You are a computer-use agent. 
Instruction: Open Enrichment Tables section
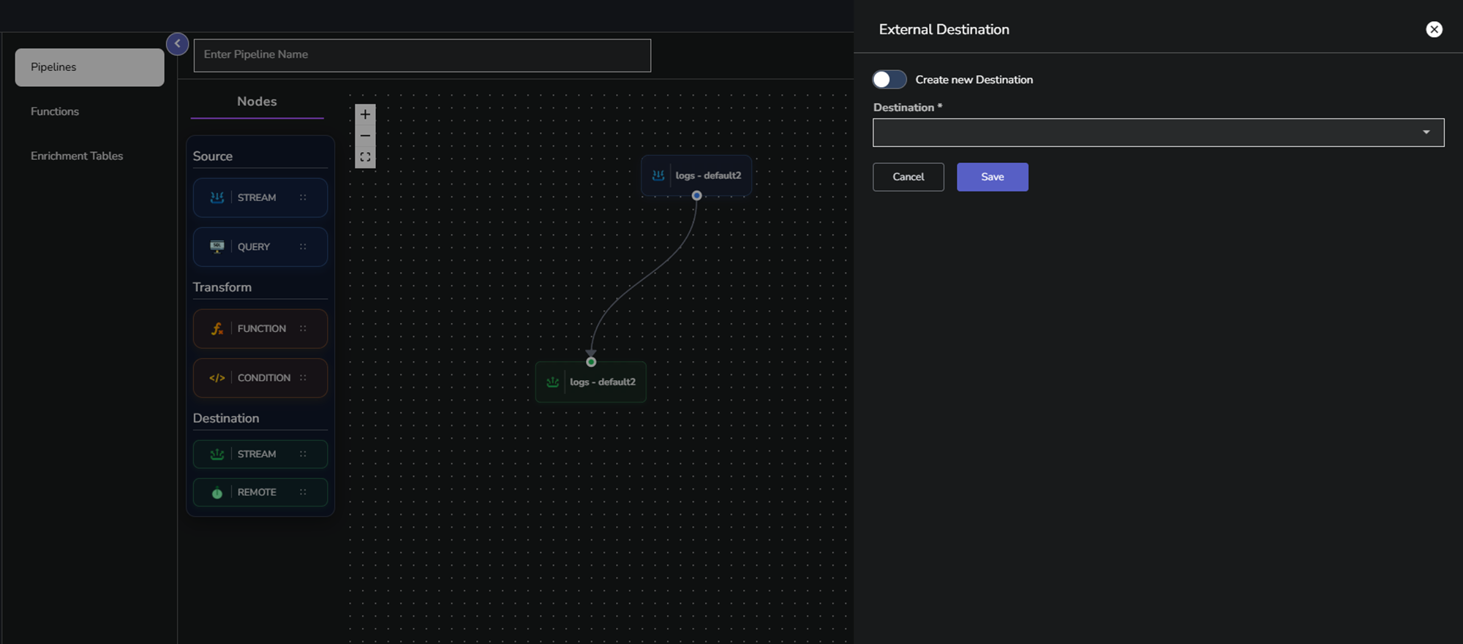77,156
